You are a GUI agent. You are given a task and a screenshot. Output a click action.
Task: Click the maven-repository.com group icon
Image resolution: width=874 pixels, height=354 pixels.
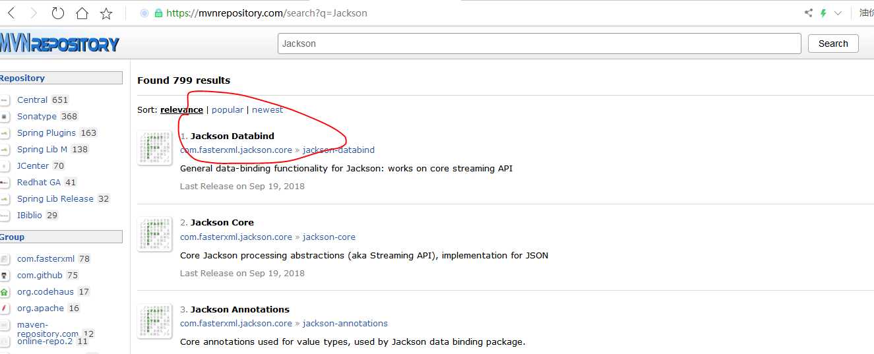pos(5,325)
